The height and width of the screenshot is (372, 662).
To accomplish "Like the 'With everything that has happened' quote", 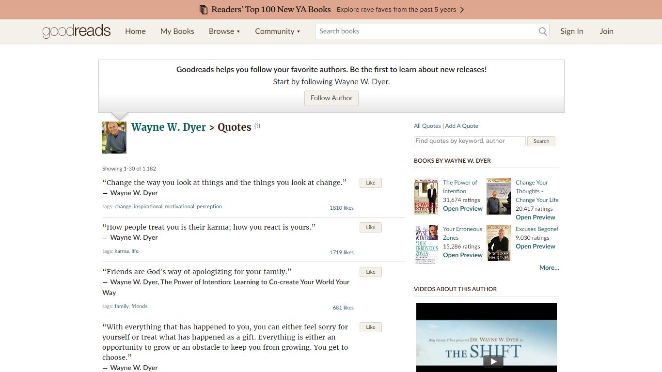I will [x=371, y=327].
